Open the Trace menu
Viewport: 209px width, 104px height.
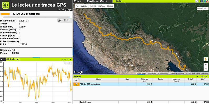click(x=77, y=1)
